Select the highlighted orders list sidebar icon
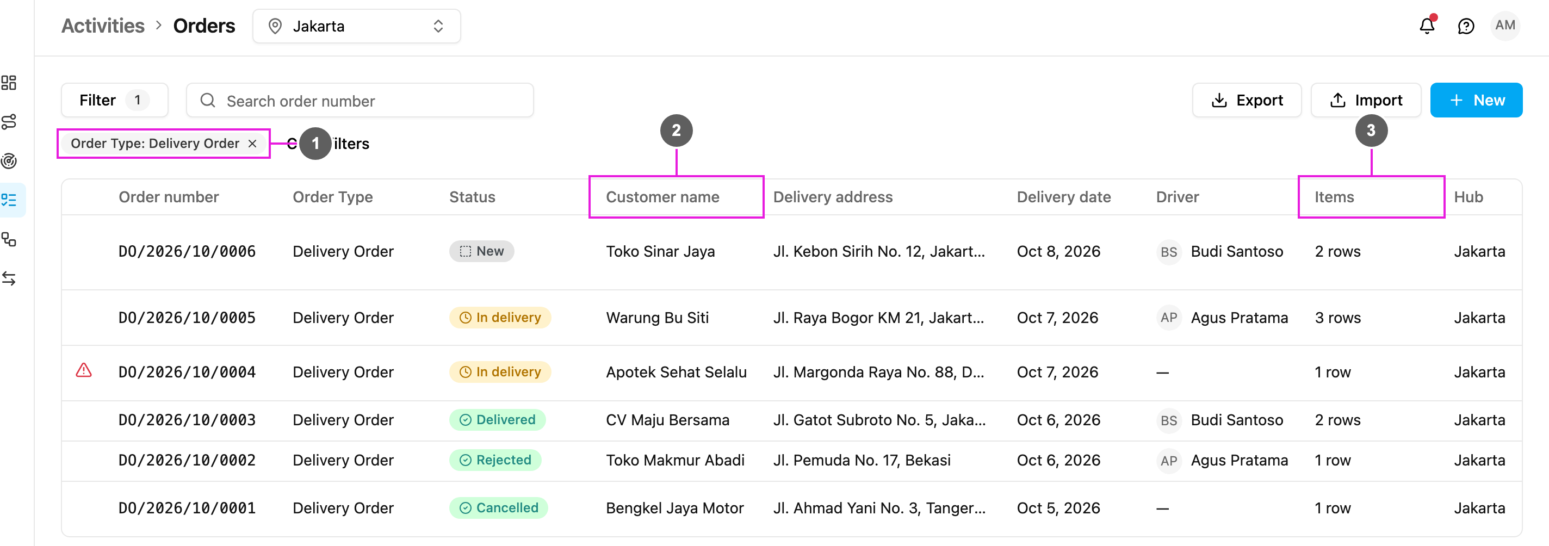Image resolution: width=1549 pixels, height=546 pixels. (9, 200)
